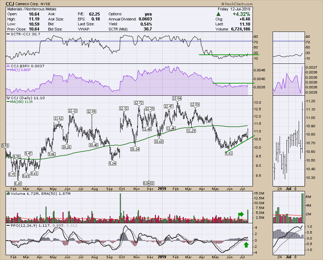Click the 8.30 lowest price label
Screen dimensions: 323x260
pos(18,183)
